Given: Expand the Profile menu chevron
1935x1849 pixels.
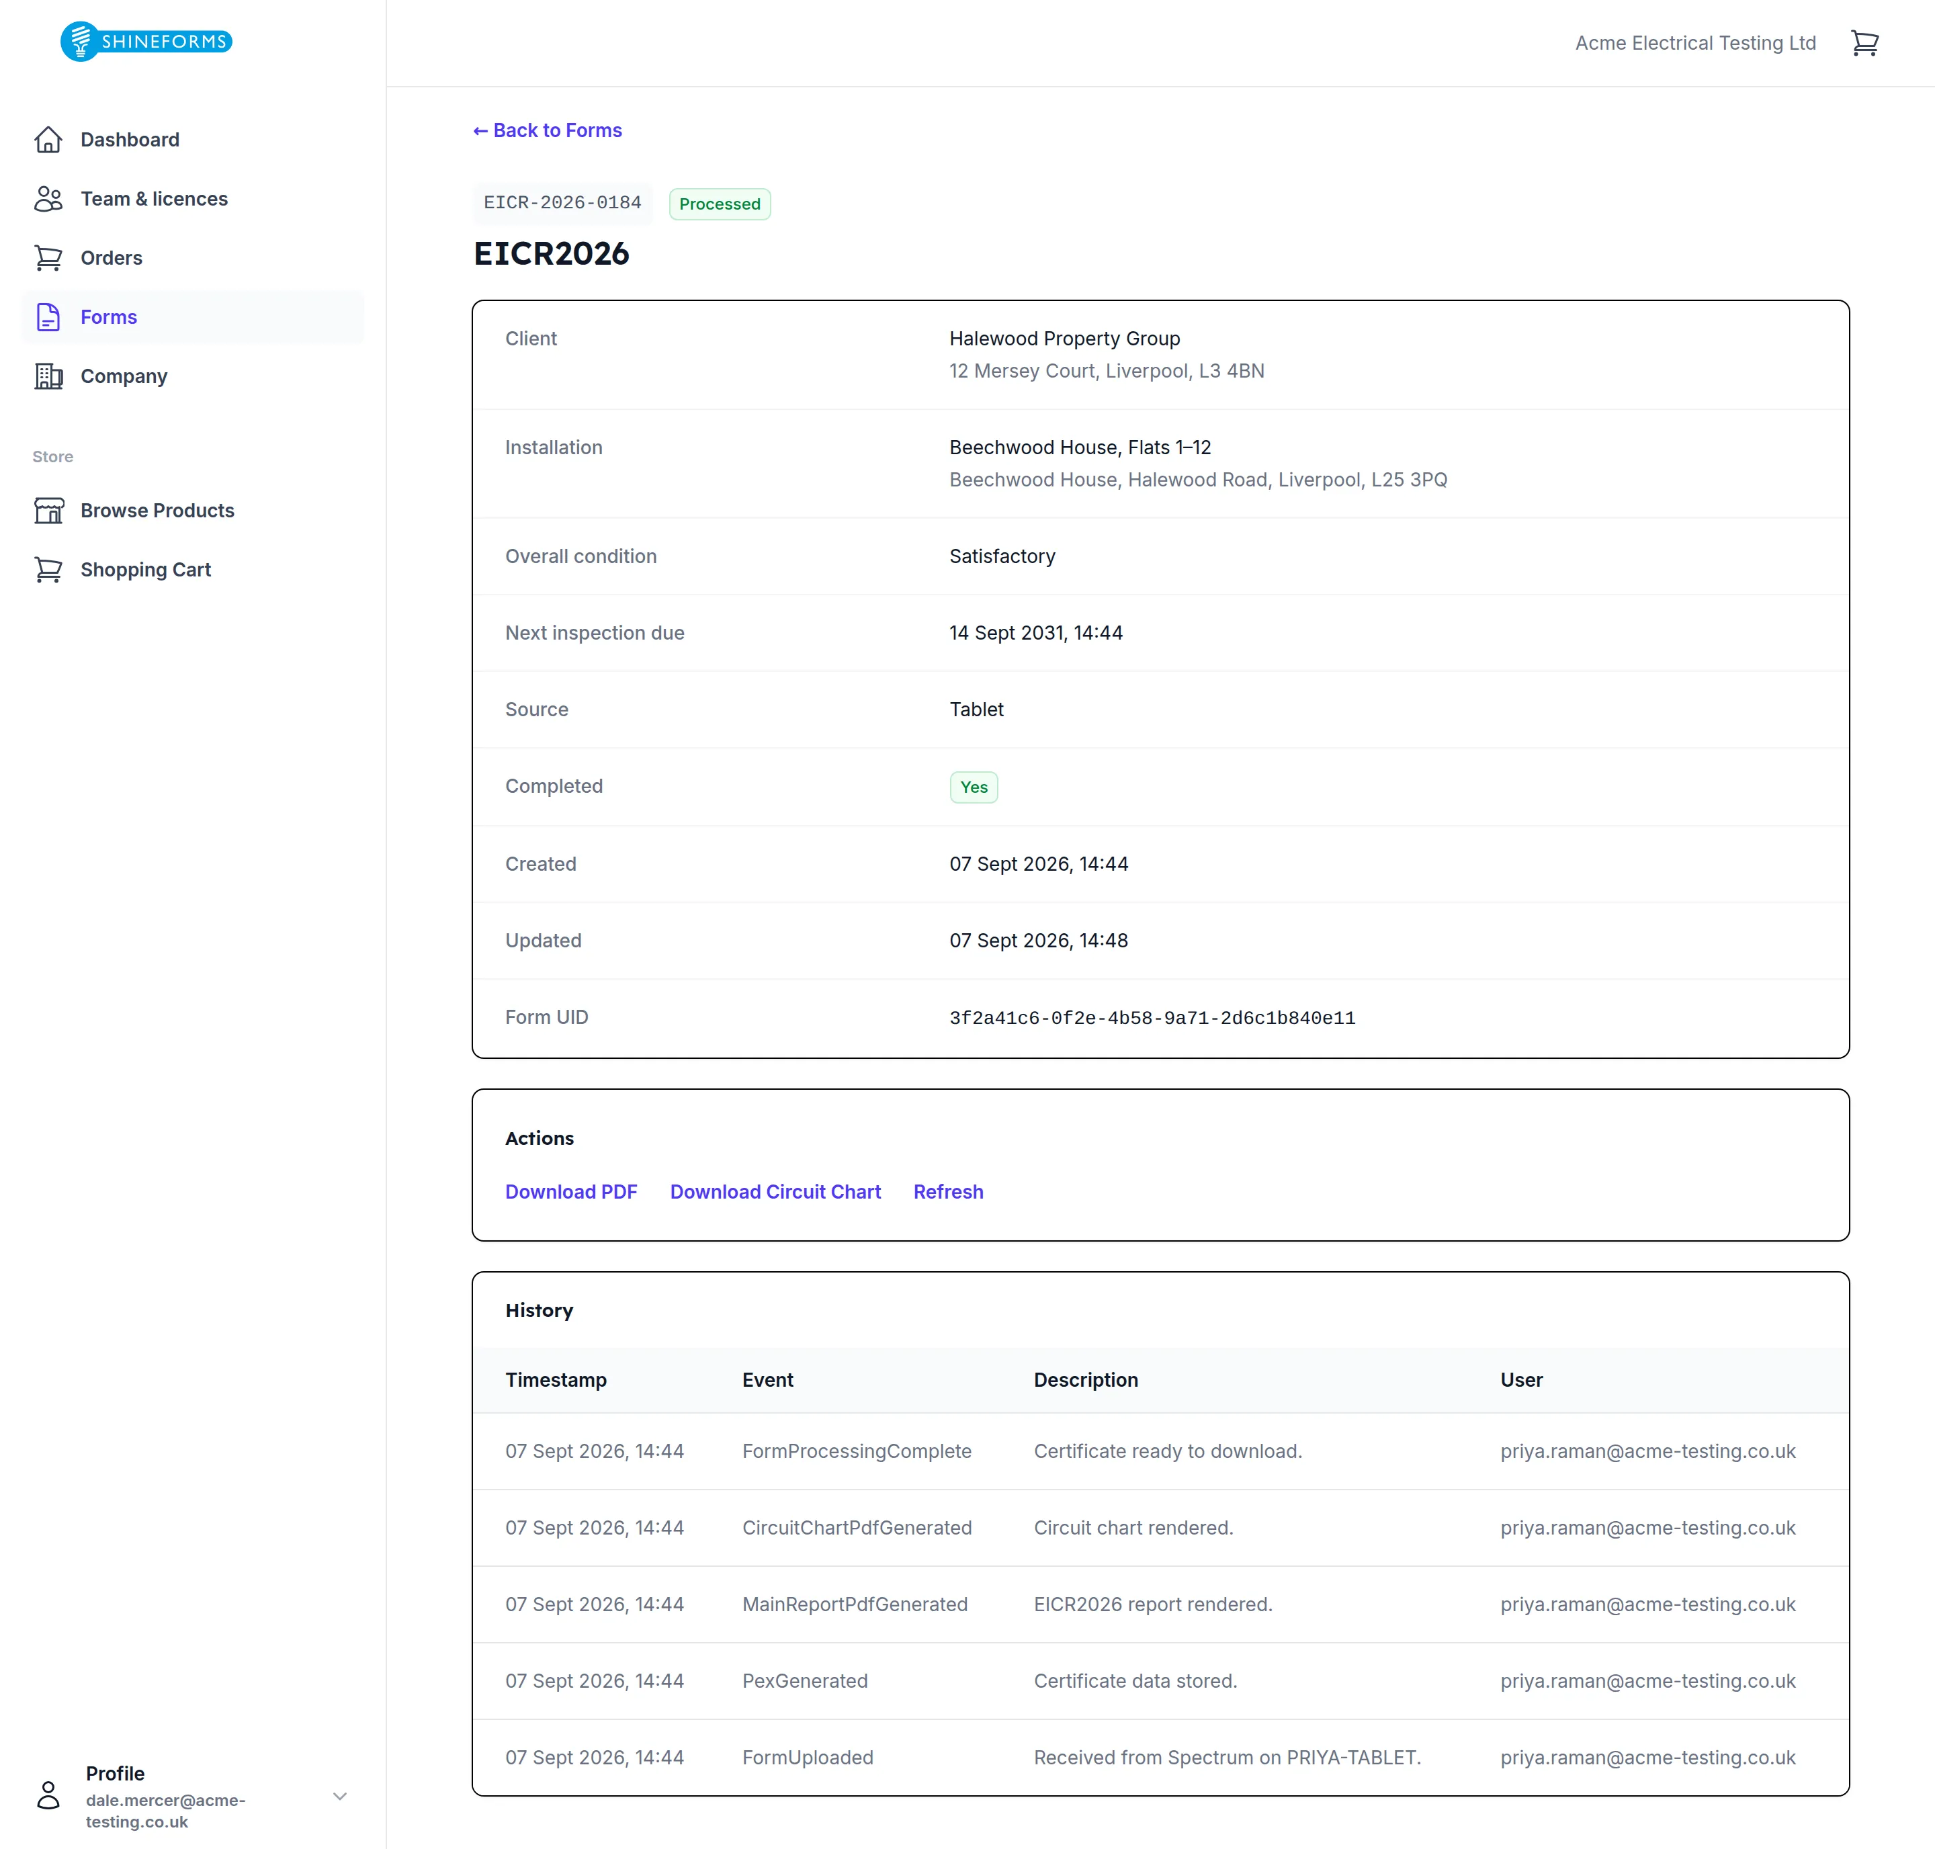Looking at the screenshot, I should [340, 1796].
